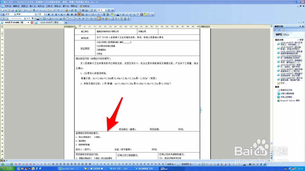This screenshot has width=305, height=171.
Task: Open recent document 181ZS-053 in task pane
Action: point(290,43)
